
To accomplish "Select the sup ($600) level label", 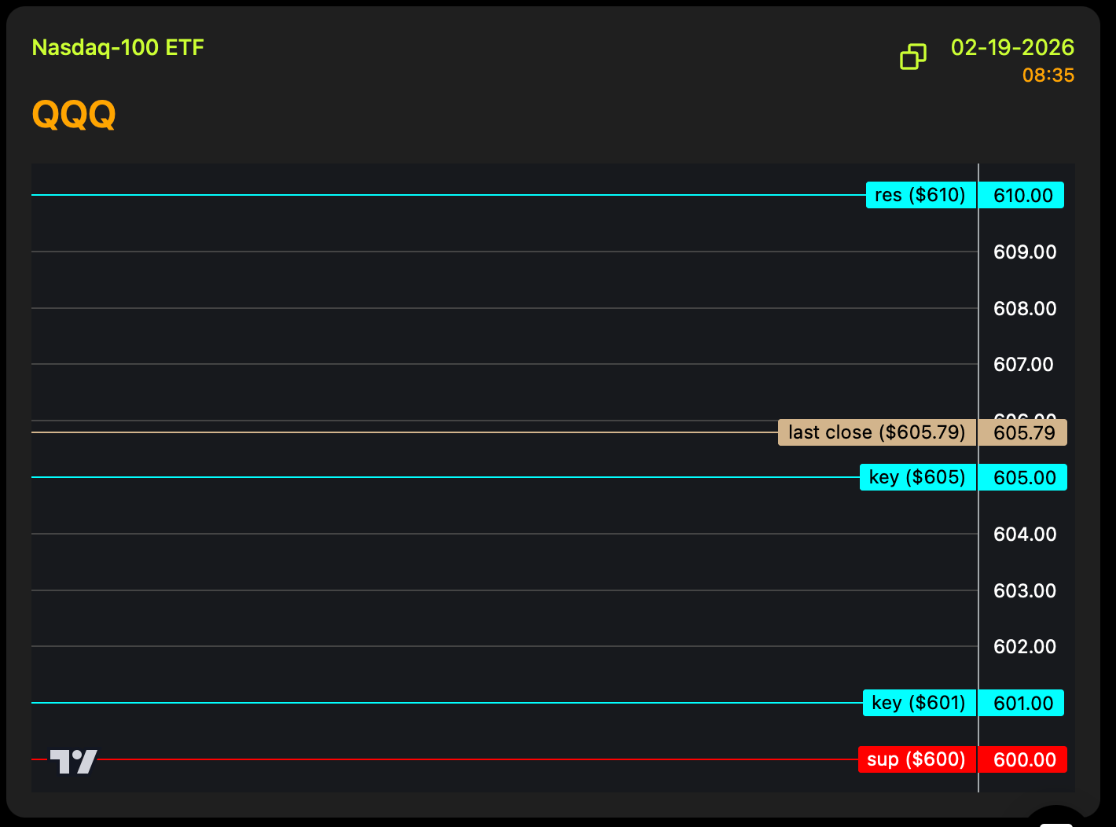I will (916, 759).
